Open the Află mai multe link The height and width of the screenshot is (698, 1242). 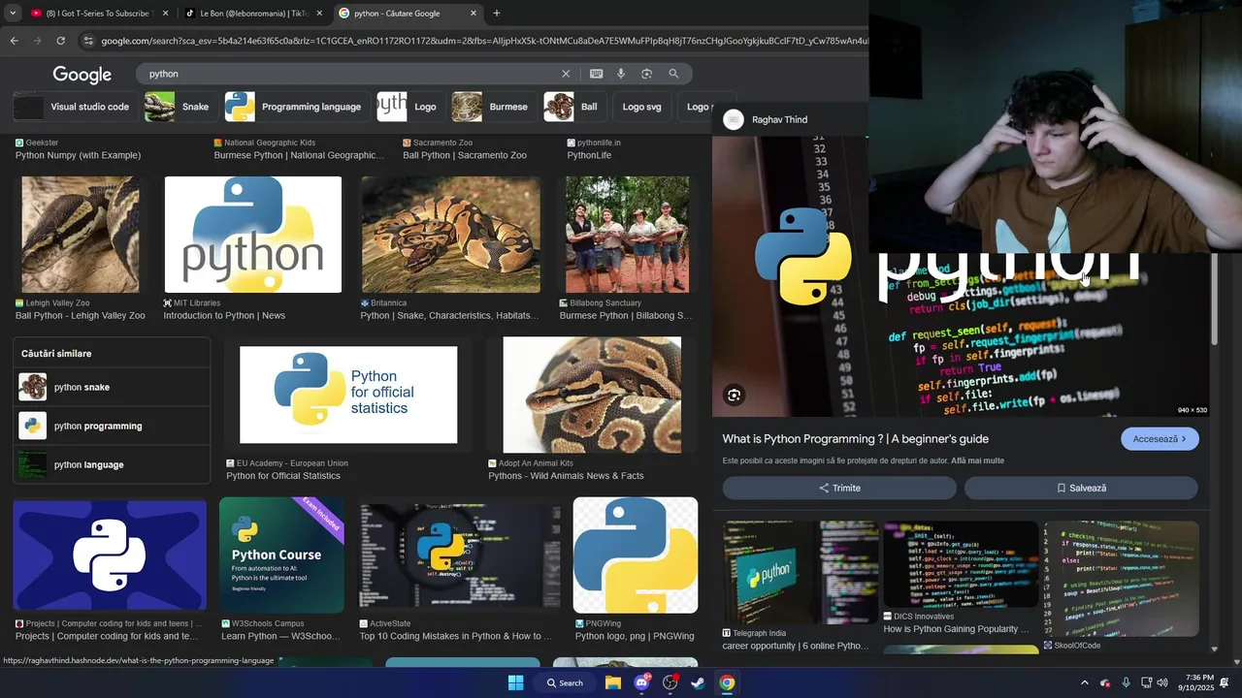pyautogui.click(x=977, y=460)
